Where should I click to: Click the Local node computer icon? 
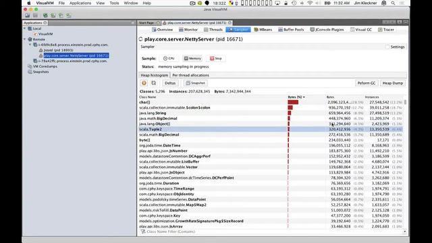pyautogui.click(x=30, y=28)
